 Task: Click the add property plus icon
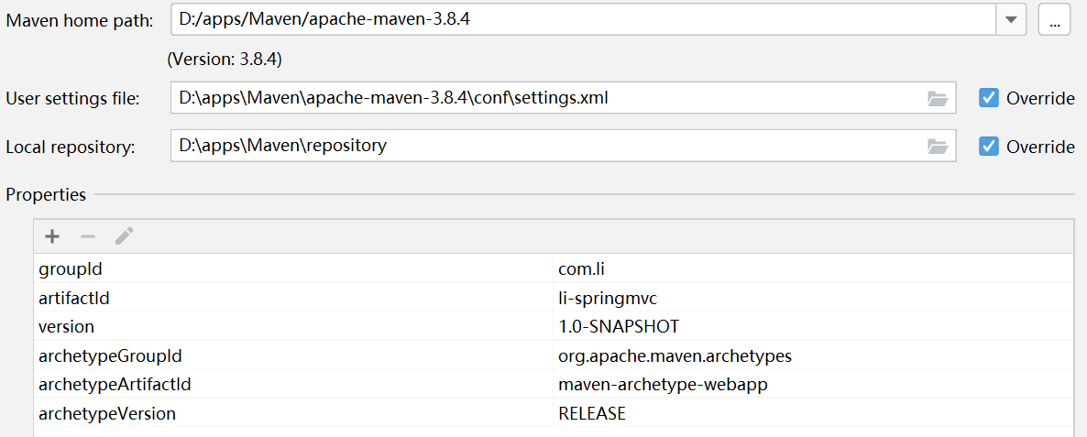pos(52,237)
